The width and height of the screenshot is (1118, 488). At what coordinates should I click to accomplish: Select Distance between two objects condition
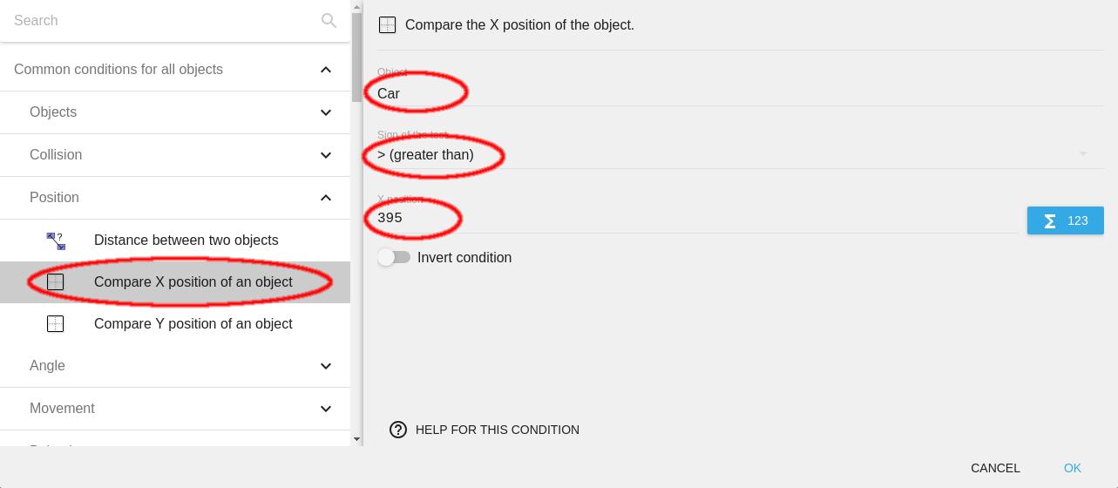point(186,241)
